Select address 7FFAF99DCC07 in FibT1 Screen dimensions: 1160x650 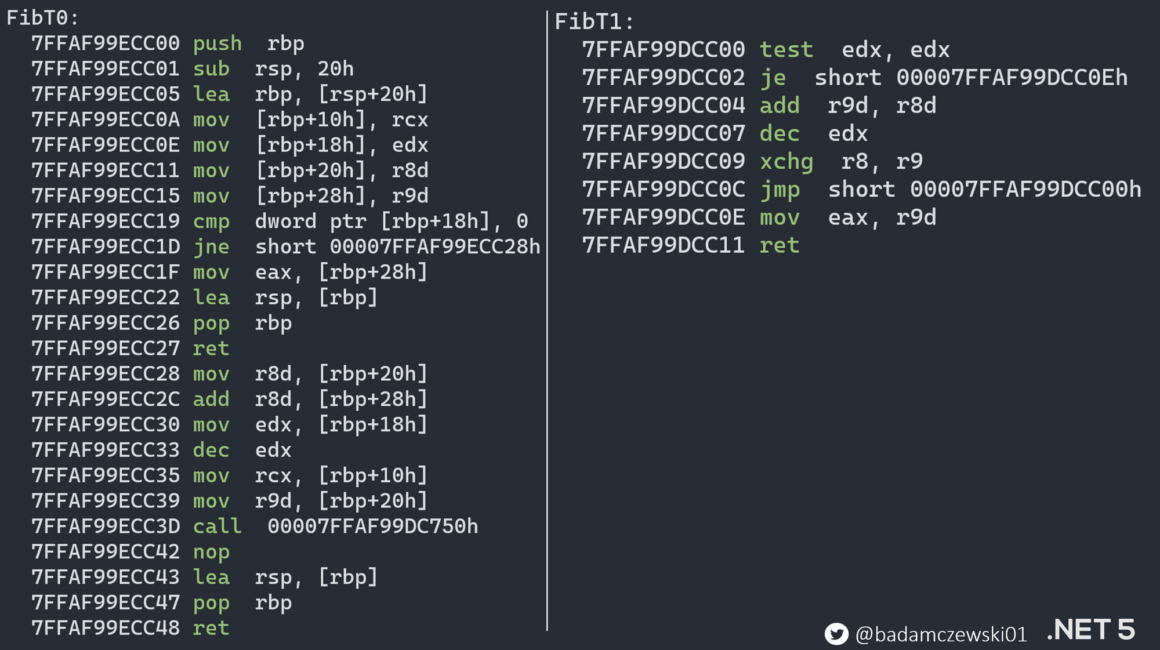tap(664, 134)
